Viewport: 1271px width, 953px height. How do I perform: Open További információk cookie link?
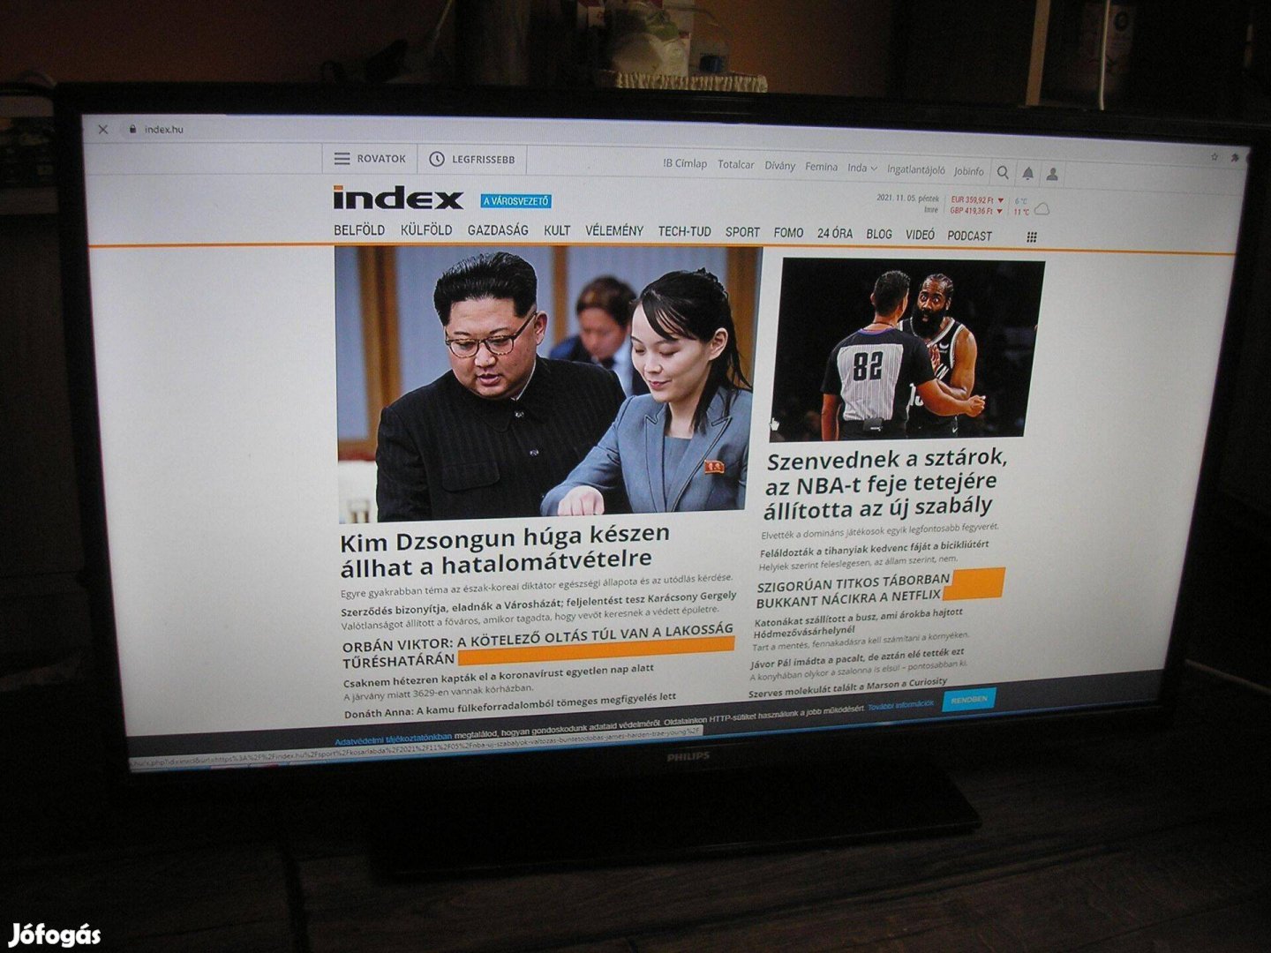900,704
